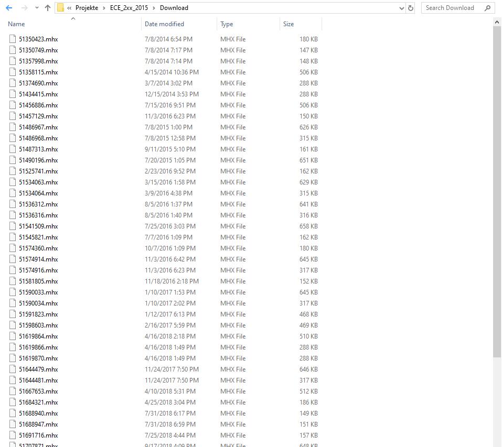Select file icon of 51536312.mhx
The width and height of the screenshot is (502, 447).
pos(13,204)
